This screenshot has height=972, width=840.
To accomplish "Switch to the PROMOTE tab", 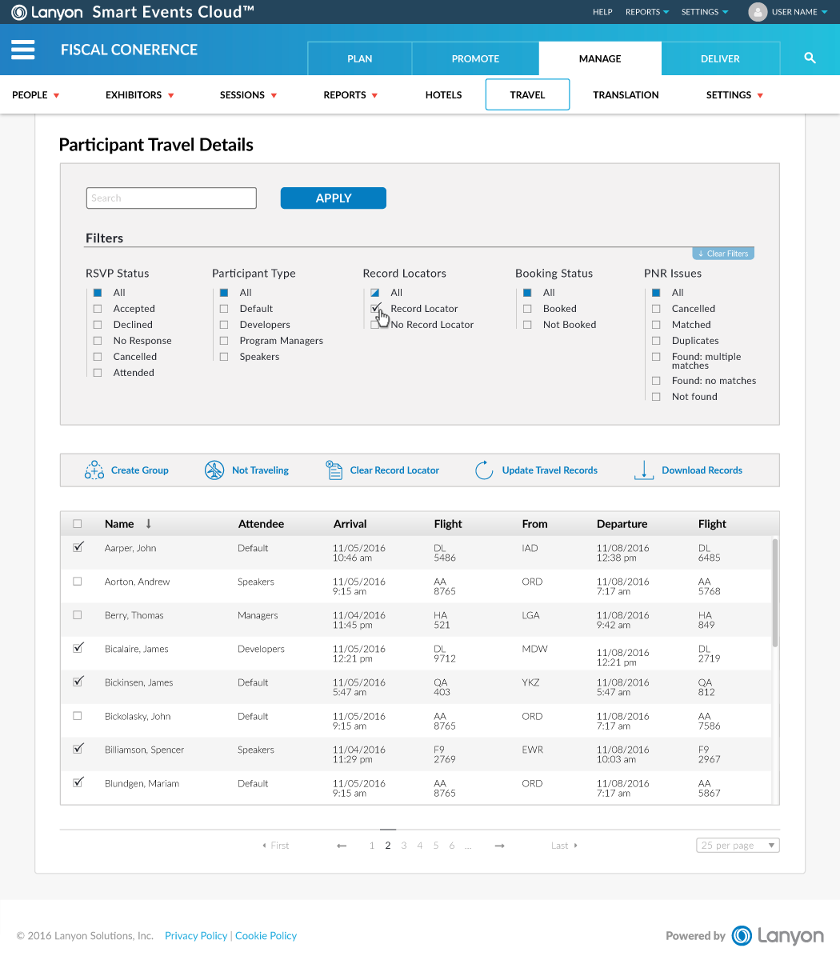I will tap(475, 58).
